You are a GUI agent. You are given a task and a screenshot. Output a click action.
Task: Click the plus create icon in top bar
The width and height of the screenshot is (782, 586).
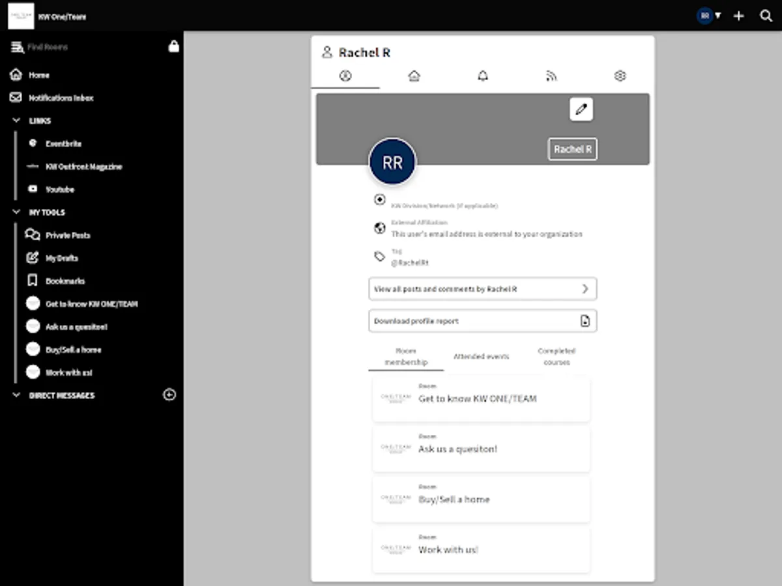[x=738, y=16]
